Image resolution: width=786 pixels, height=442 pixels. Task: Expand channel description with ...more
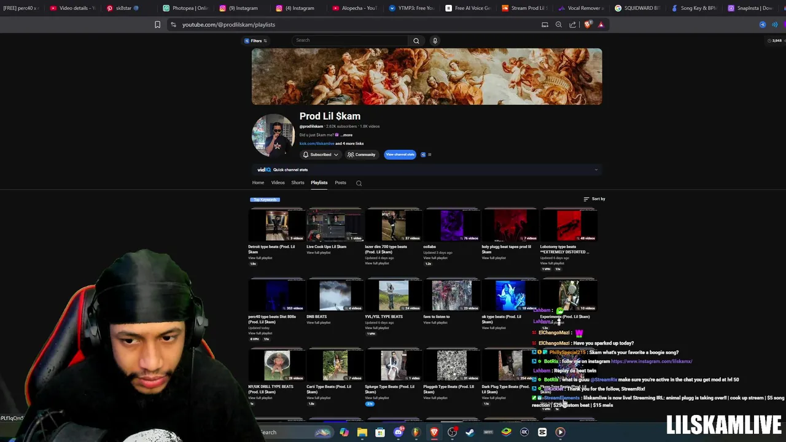pos(347,135)
